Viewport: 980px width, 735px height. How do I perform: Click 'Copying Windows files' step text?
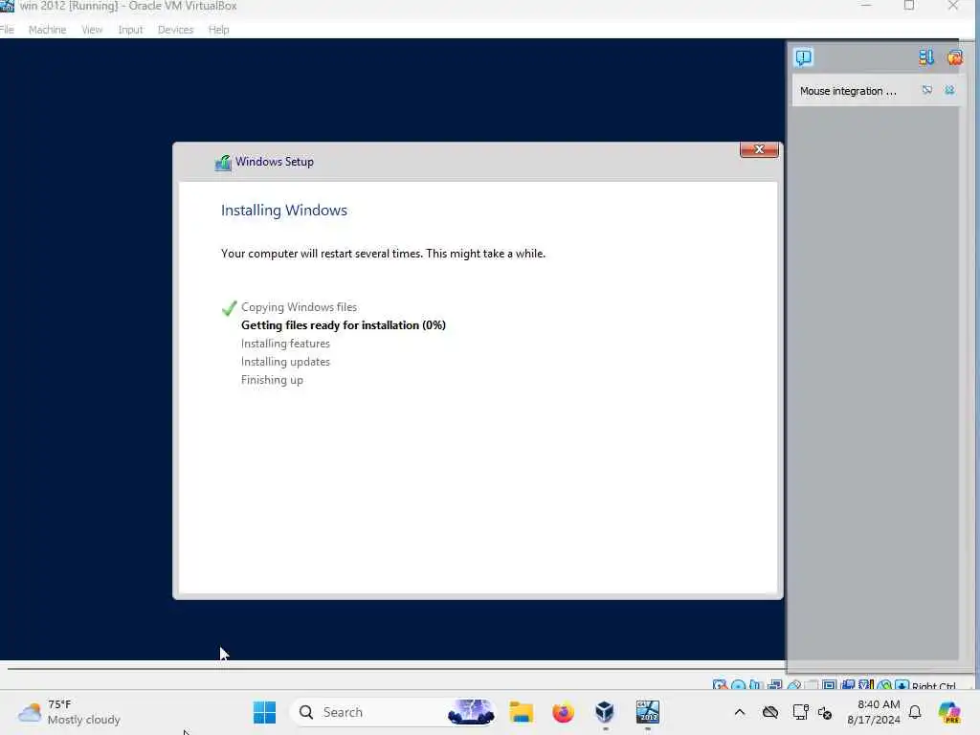tap(299, 307)
